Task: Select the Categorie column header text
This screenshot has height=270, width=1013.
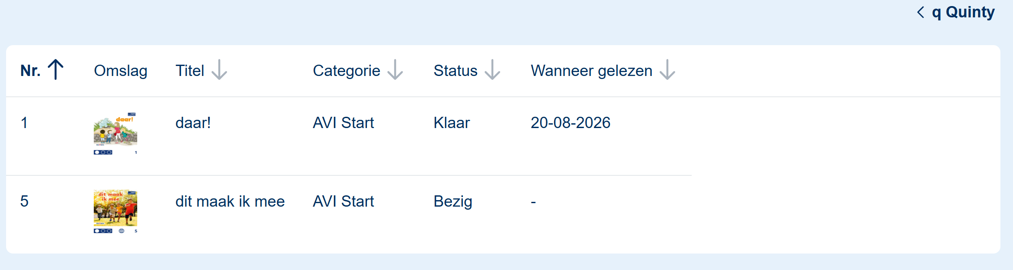Action: [346, 71]
